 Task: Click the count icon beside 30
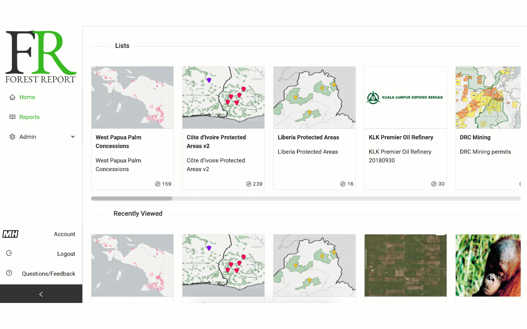434,184
